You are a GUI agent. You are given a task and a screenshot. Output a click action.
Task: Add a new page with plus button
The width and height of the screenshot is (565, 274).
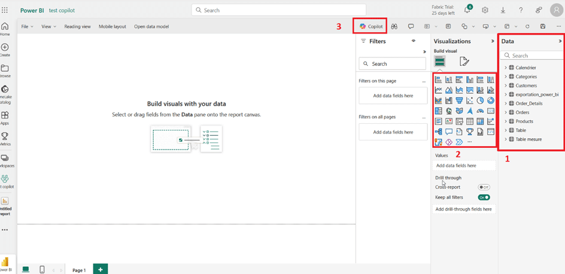[x=101, y=270]
